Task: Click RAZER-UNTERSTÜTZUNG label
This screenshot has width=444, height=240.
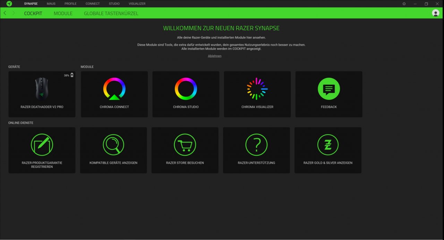Action: (x=256, y=163)
